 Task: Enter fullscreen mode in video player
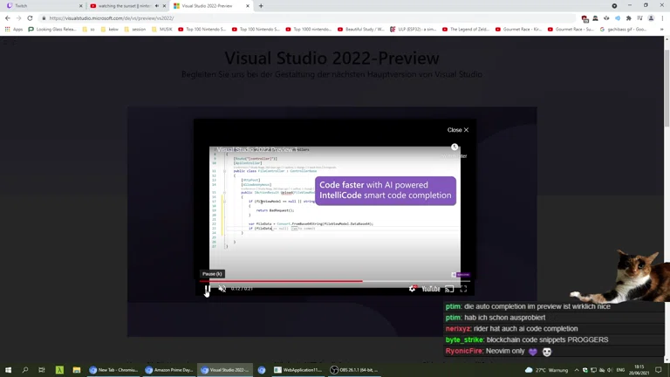point(463,289)
